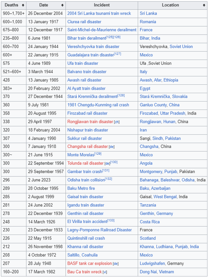Jump to footnote reference 128
Image resolution: width=211 pixels, height=280 pixels.
(121, 95)
